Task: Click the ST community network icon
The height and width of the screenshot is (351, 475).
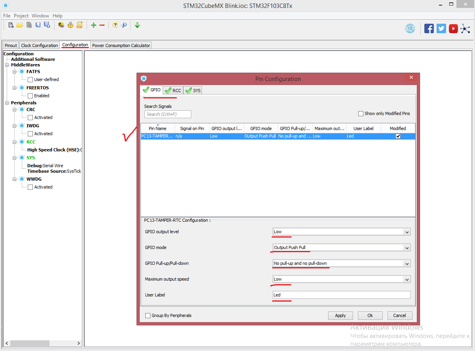Action: click(x=465, y=28)
